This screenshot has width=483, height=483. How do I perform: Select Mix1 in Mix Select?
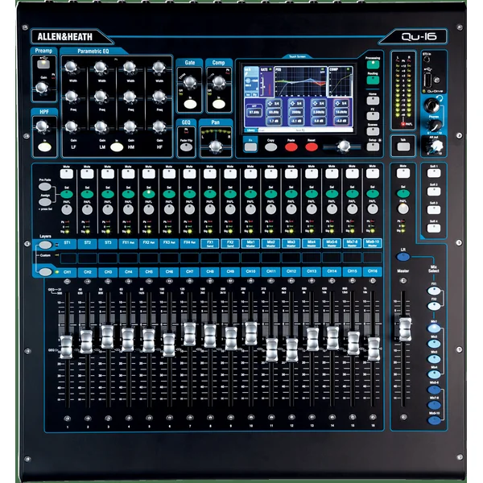point(434,328)
